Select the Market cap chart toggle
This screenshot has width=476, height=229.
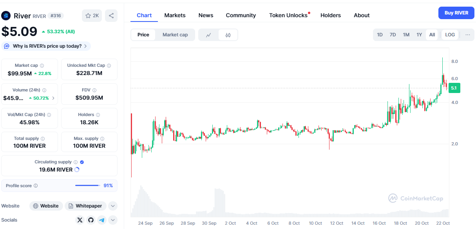click(x=175, y=35)
